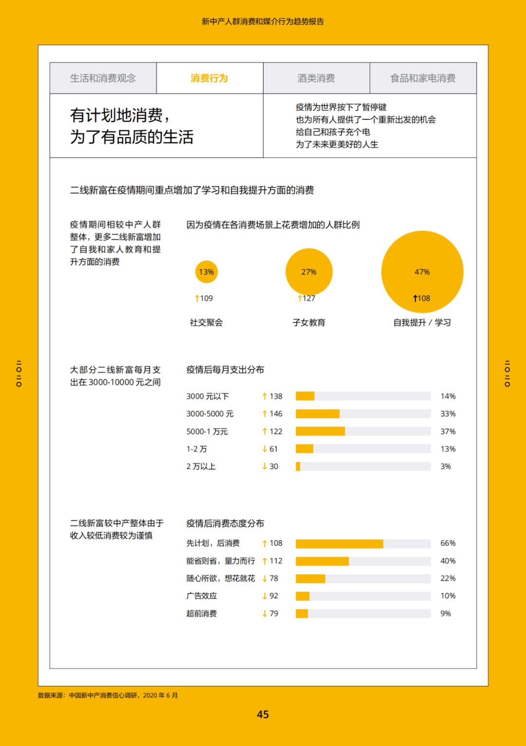Image resolution: width=526 pixels, height=746 pixels.
Task: Click the down arrow beside 61
Action: pyautogui.click(x=264, y=449)
